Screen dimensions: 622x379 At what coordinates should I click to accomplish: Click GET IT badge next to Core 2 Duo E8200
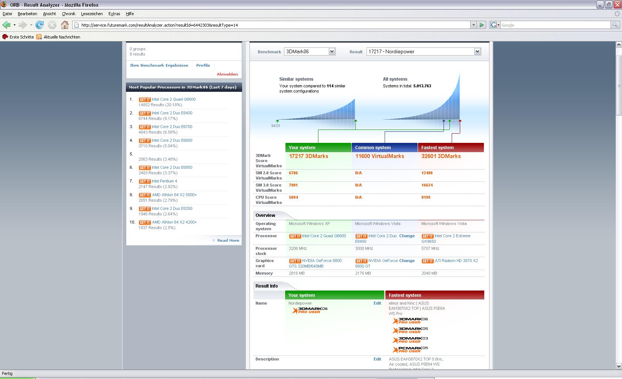pyautogui.click(x=145, y=209)
